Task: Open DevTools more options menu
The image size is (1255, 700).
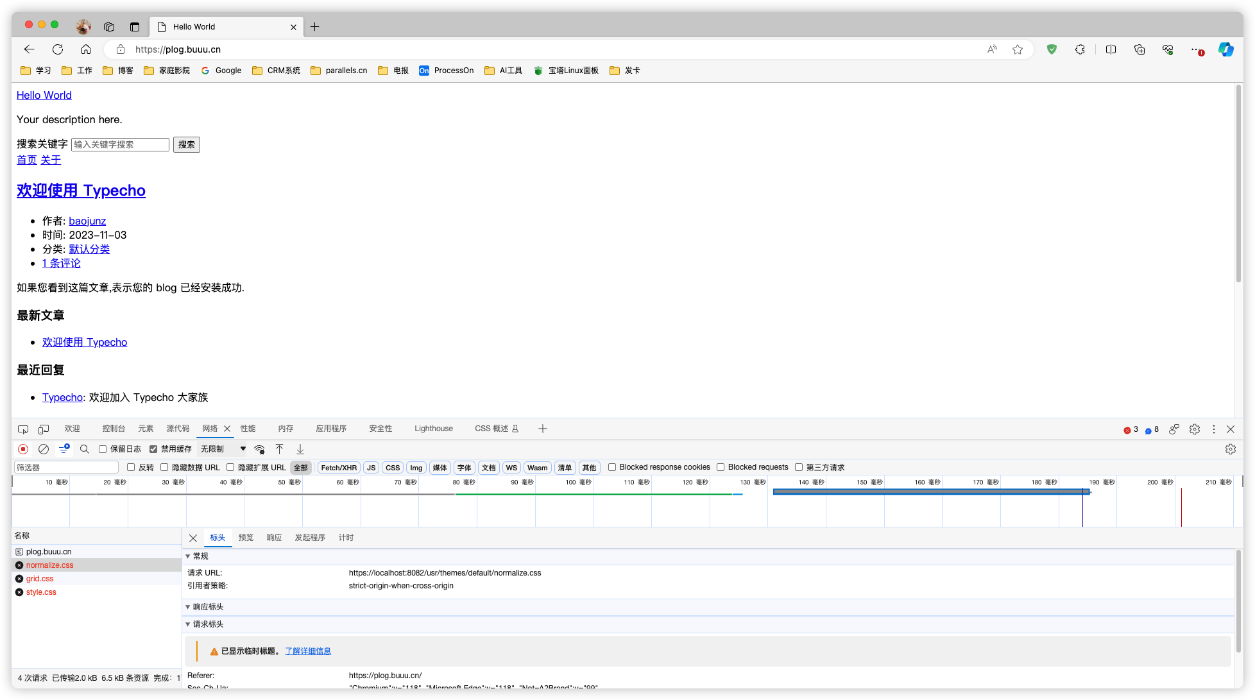Action: [1214, 429]
